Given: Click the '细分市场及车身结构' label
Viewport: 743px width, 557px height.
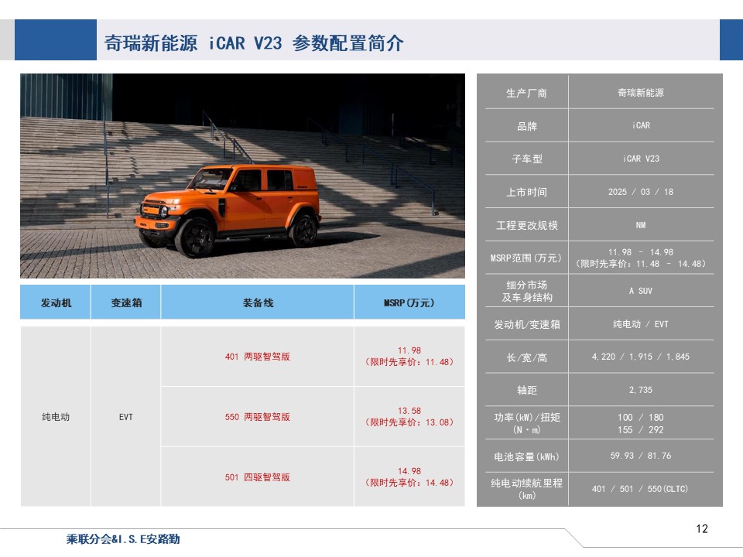Looking at the screenshot, I should (527, 291).
